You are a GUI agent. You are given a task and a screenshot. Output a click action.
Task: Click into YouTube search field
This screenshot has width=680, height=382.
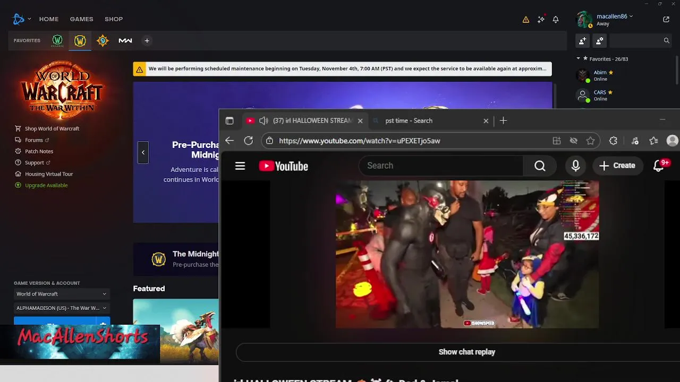[441, 166]
